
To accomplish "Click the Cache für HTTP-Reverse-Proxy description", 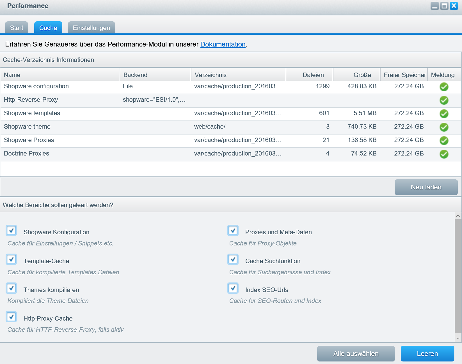I will click(x=66, y=330).
